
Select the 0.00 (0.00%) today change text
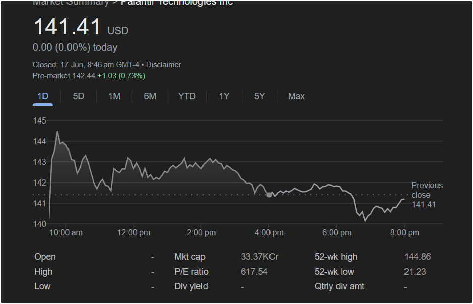click(x=75, y=48)
